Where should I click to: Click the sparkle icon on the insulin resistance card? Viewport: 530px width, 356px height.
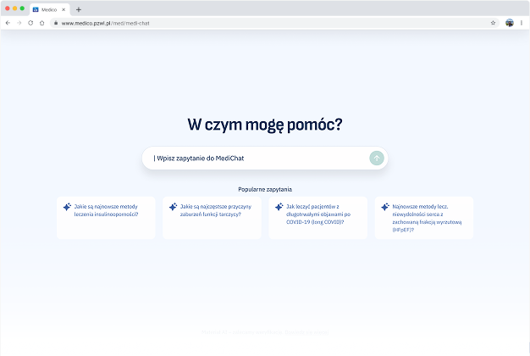tap(67, 206)
